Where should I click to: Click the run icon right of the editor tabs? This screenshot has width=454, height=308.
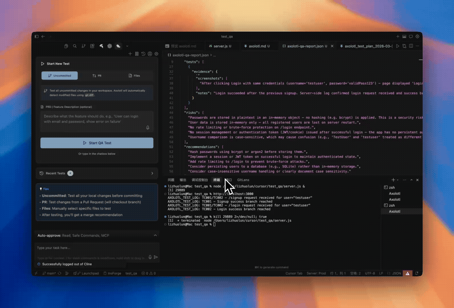(x=398, y=46)
